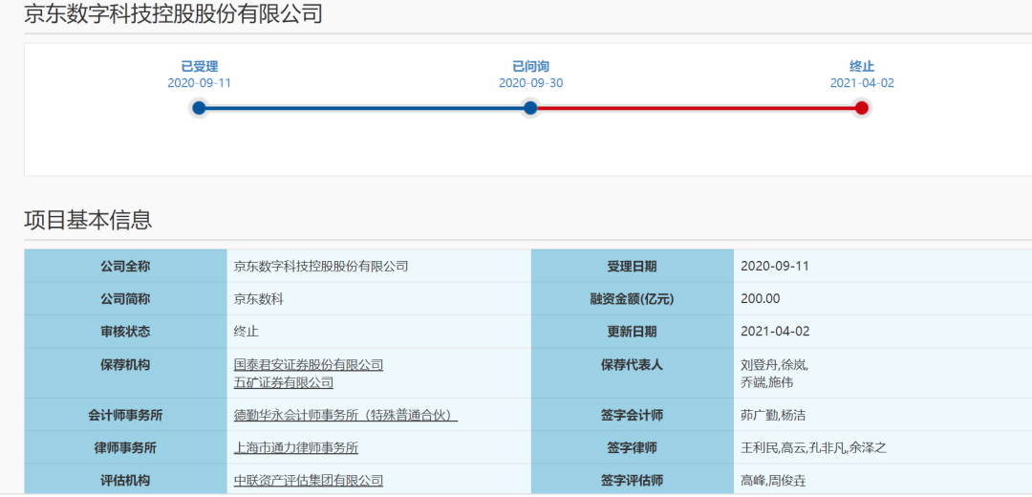The image size is (1032, 497).
Task: Click the 高峰,周俊垚 appraisers value
Action: click(x=773, y=481)
